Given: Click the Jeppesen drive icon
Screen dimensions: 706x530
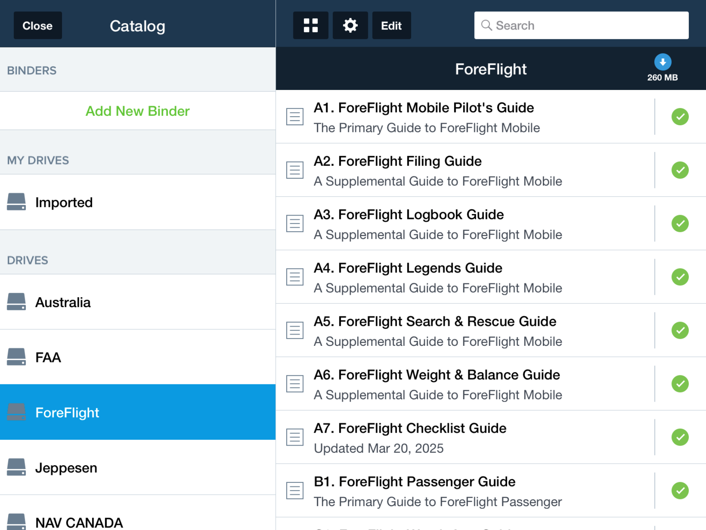Looking at the screenshot, I should coord(16,467).
